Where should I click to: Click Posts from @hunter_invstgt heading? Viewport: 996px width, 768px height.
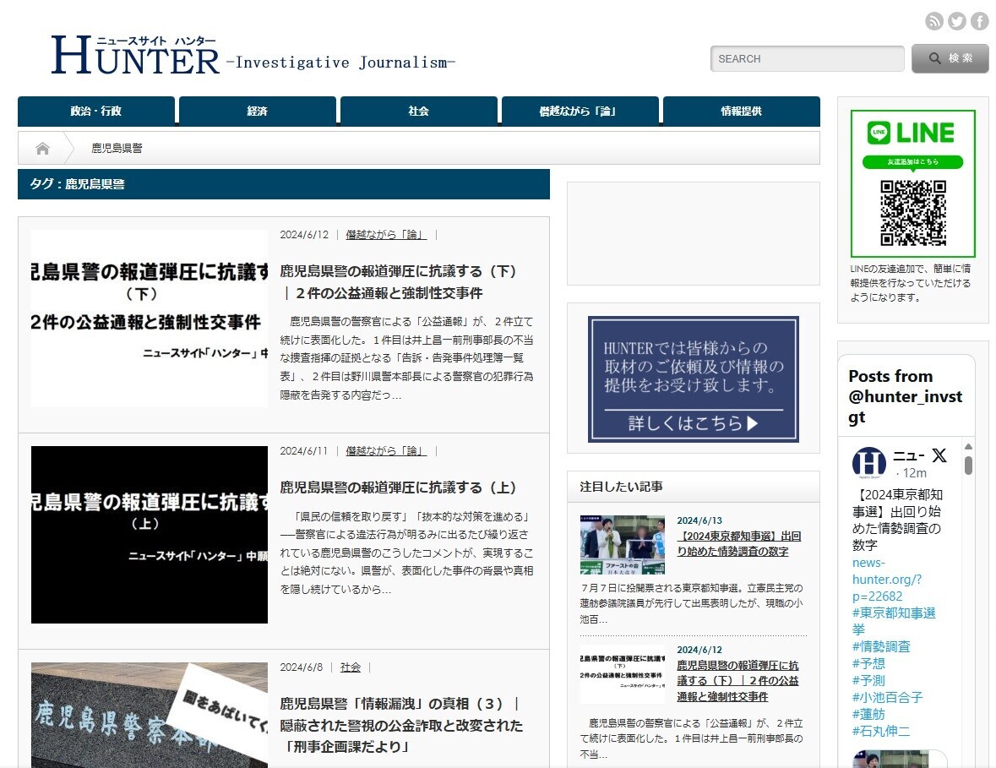point(905,396)
